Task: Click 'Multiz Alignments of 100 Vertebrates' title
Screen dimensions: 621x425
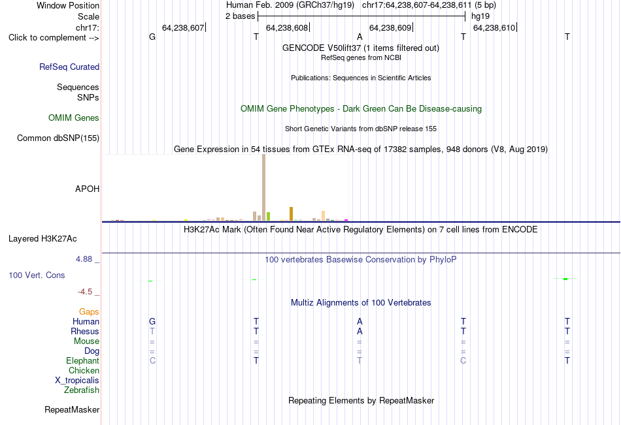Action: coord(361,303)
